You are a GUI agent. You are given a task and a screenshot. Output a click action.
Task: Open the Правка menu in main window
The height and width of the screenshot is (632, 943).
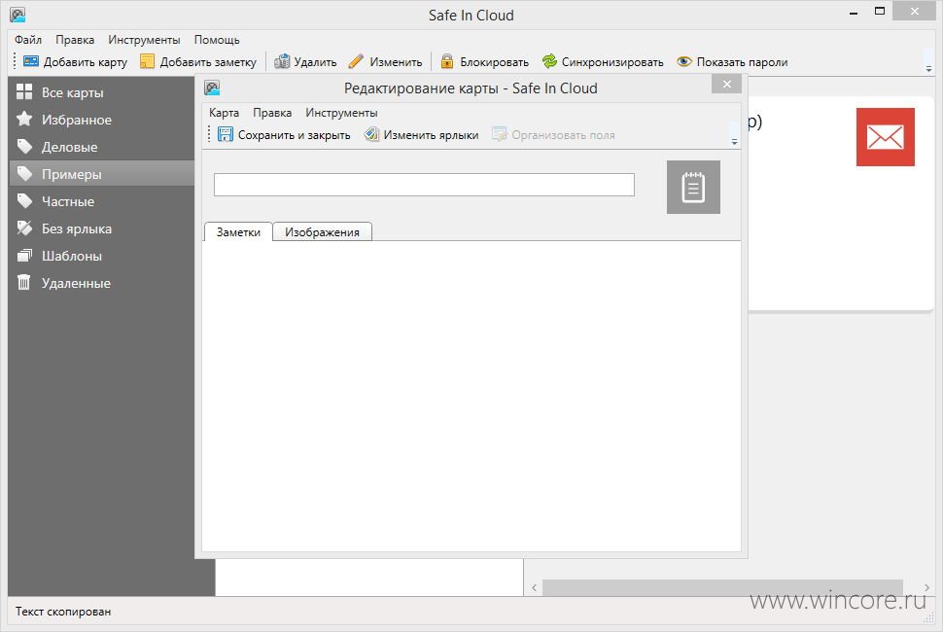(75, 40)
